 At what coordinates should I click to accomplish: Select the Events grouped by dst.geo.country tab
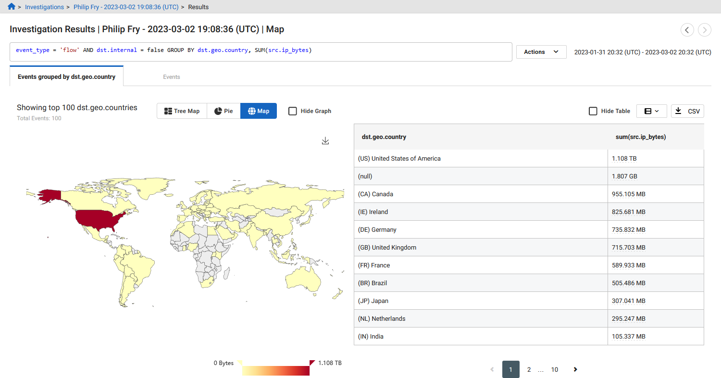coord(66,76)
